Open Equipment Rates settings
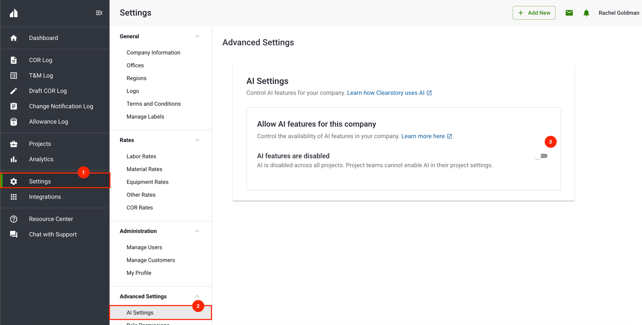Screen dimensions: 642x325 [148, 182]
